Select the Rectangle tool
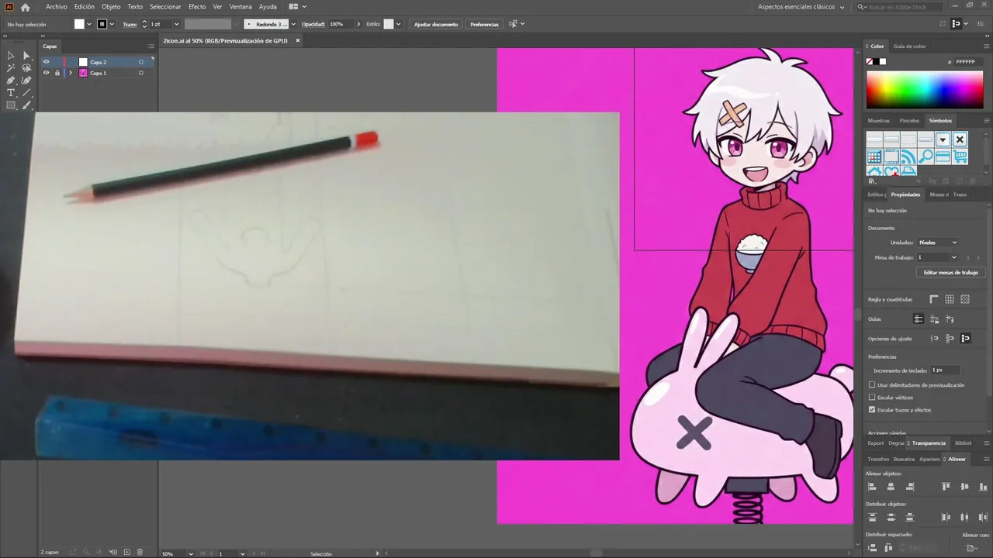The width and height of the screenshot is (993, 558). coord(11,105)
